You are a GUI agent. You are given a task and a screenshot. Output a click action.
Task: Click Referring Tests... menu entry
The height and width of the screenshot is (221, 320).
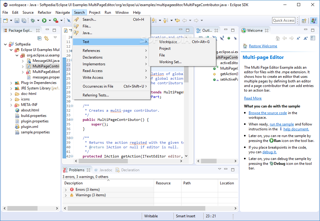(x=111, y=95)
